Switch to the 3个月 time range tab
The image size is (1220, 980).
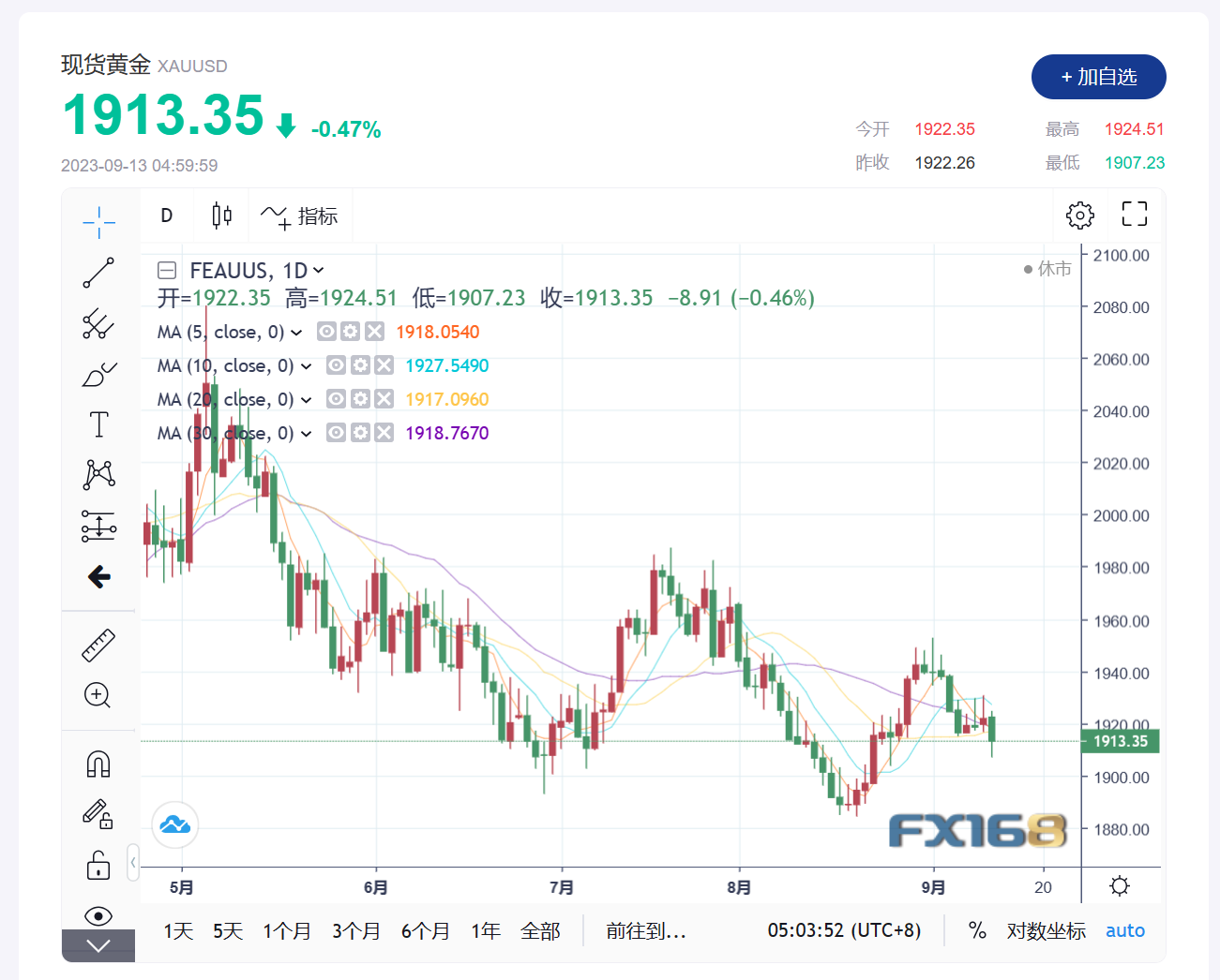[x=356, y=930]
